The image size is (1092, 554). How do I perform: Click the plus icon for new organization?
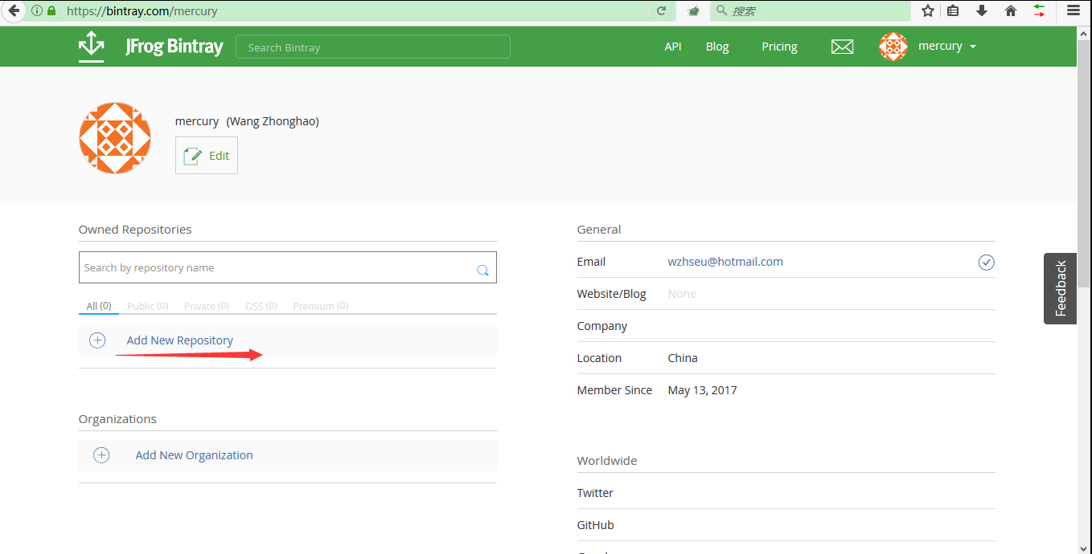[x=101, y=455]
